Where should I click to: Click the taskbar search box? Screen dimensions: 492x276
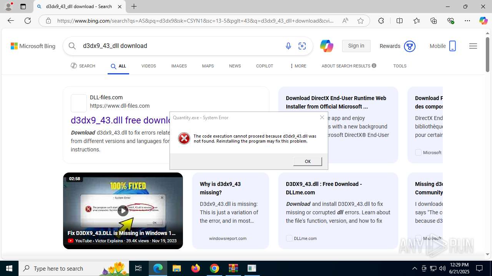coord(74,268)
